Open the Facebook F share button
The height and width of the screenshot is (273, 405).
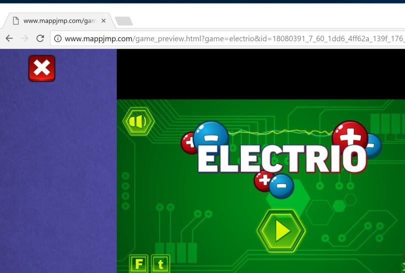(x=139, y=263)
